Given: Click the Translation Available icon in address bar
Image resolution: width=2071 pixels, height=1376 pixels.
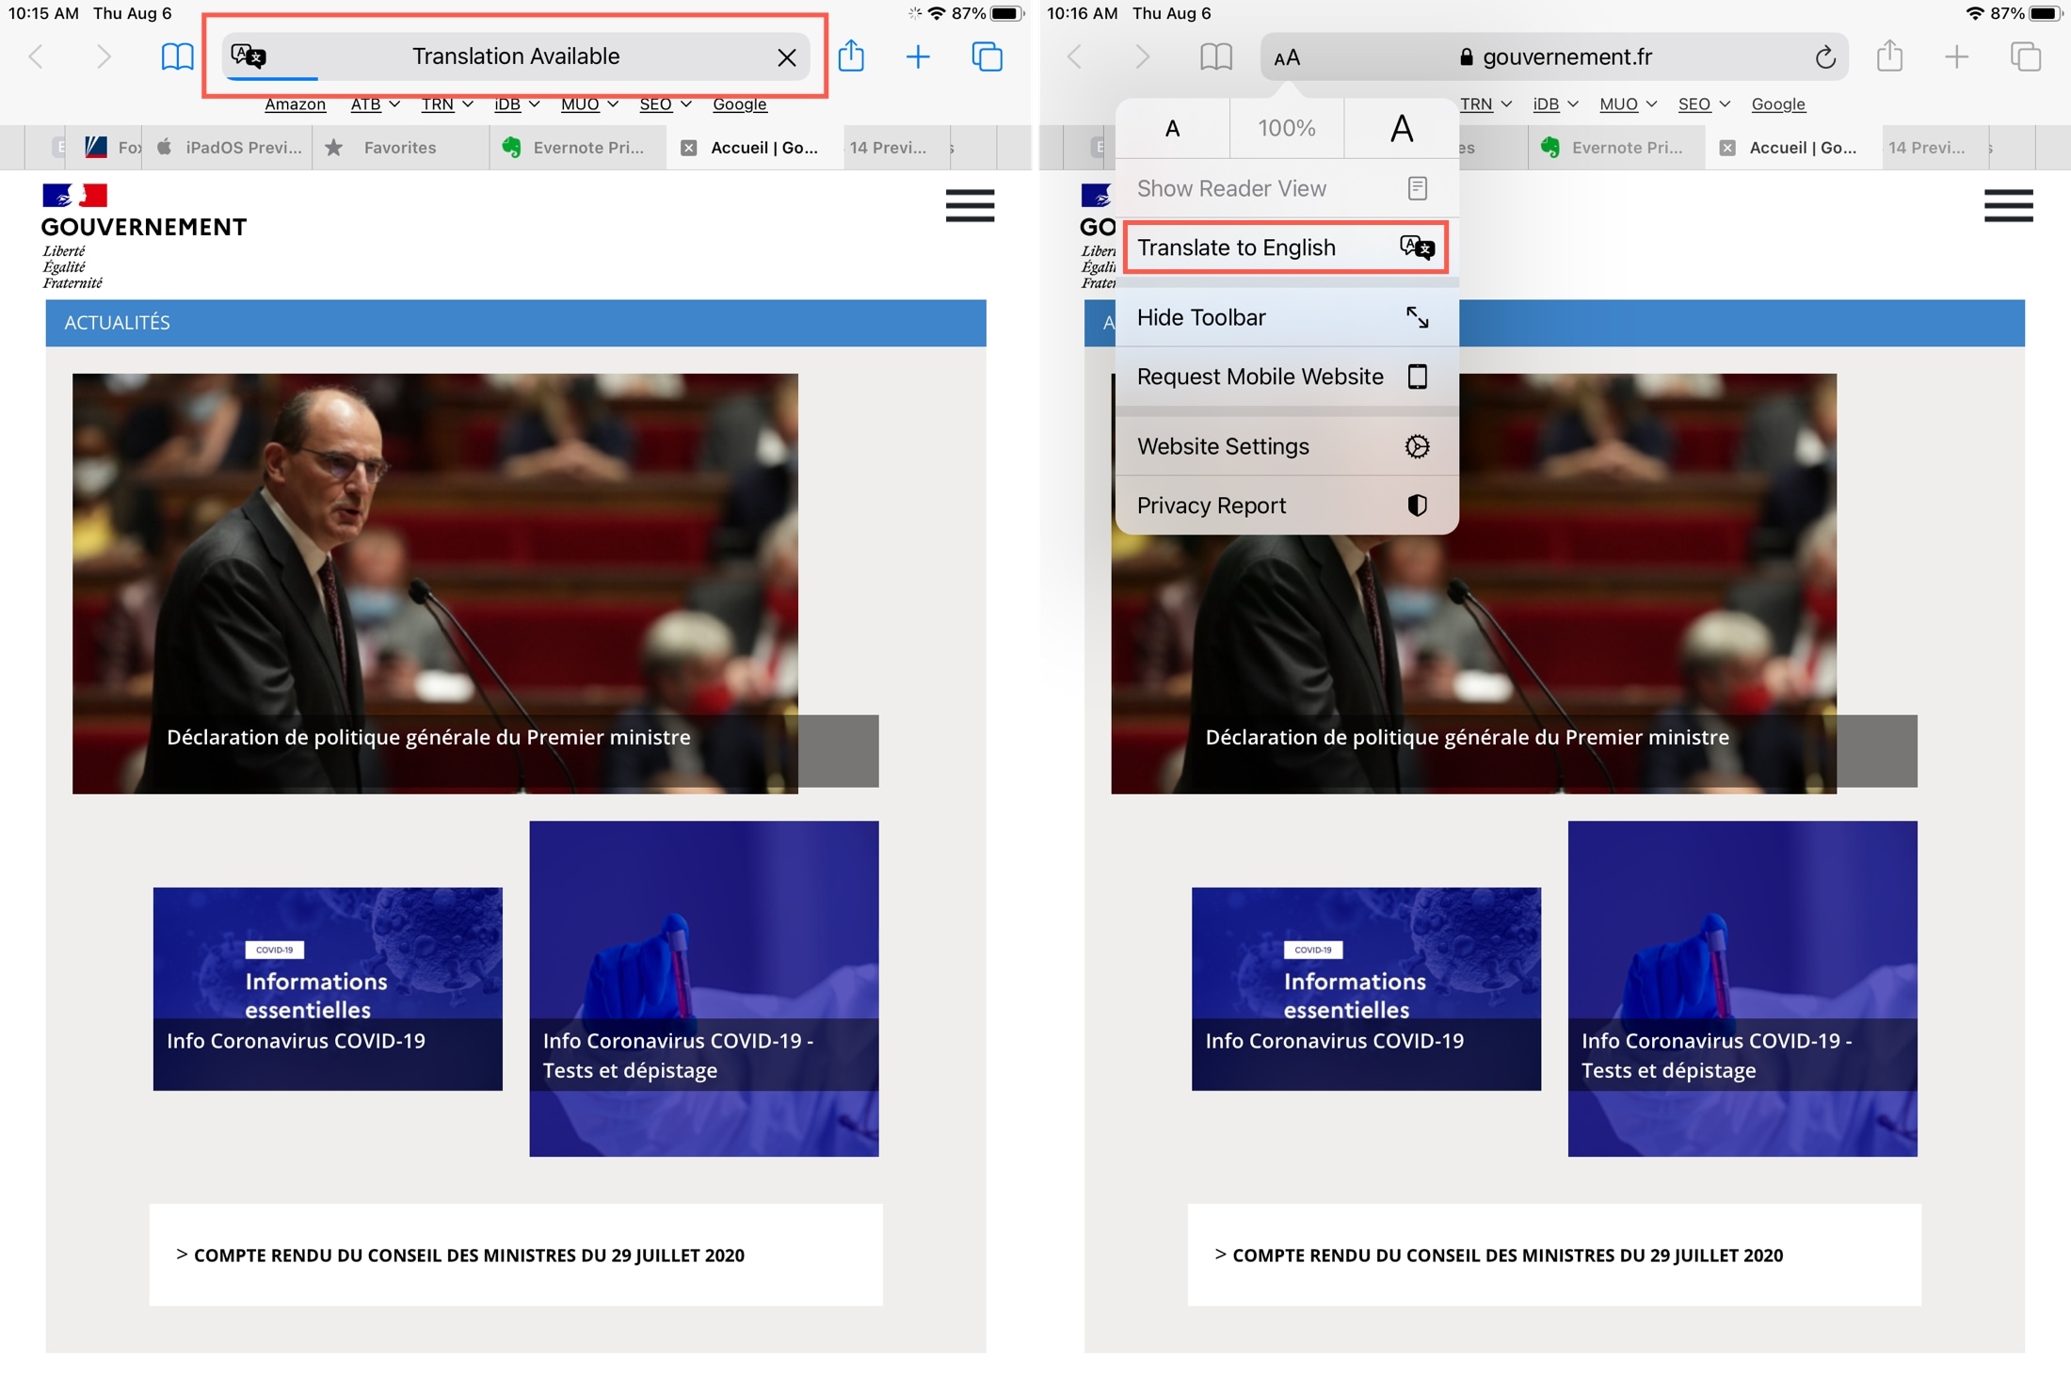Looking at the screenshot, I should (x=250, y=56).
